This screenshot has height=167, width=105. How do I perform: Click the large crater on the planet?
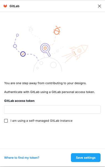(53, 65)
